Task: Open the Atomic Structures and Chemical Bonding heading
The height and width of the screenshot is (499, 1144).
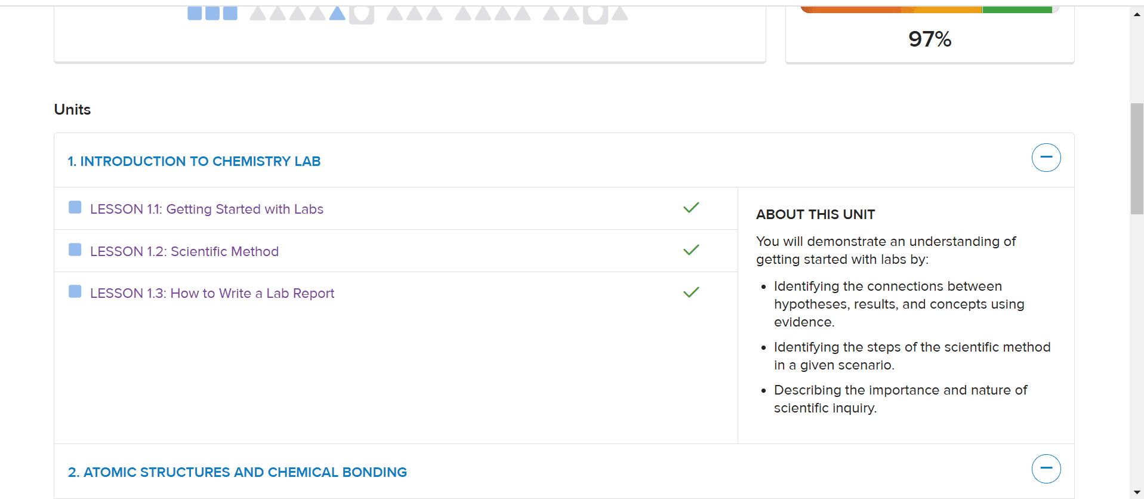Action: (238, 472)
